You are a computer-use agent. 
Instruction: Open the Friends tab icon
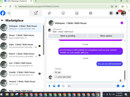(49, 13)
